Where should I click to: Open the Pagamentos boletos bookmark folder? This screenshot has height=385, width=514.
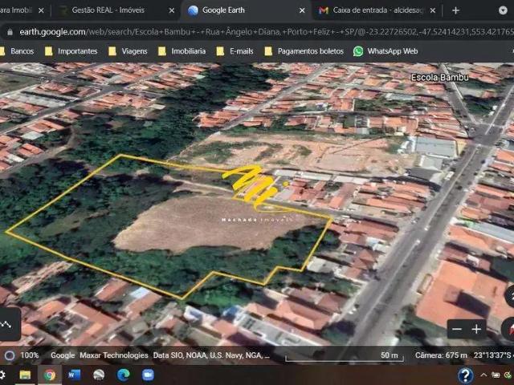pyautogui.click(x=304, y=51)
